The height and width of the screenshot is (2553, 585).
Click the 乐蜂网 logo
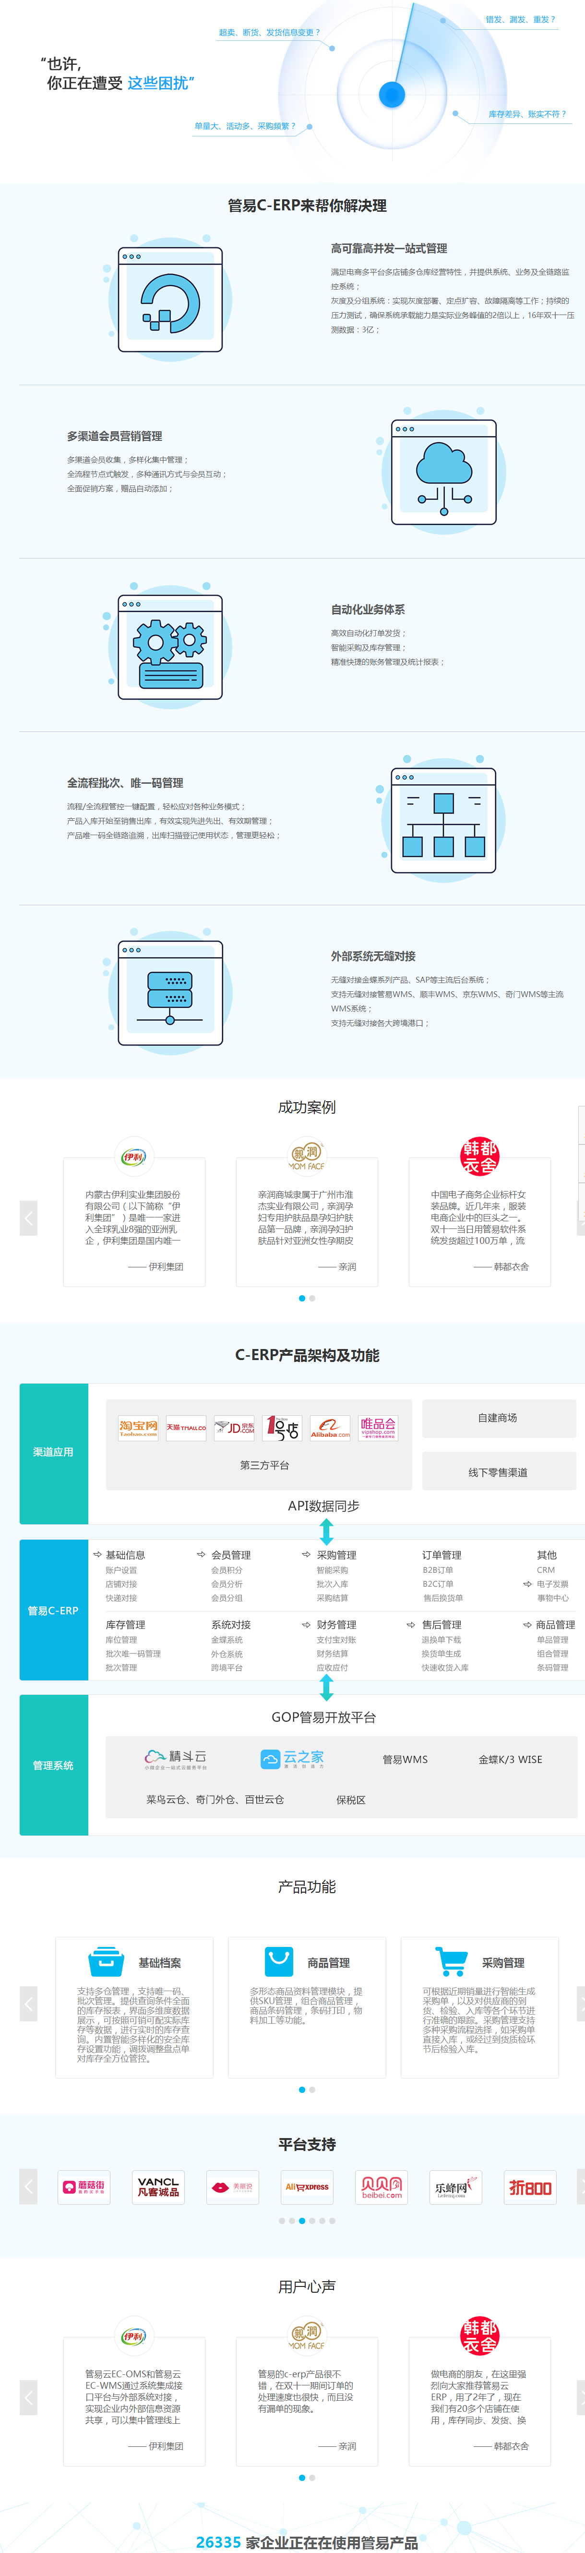(x=456, y=2188)
